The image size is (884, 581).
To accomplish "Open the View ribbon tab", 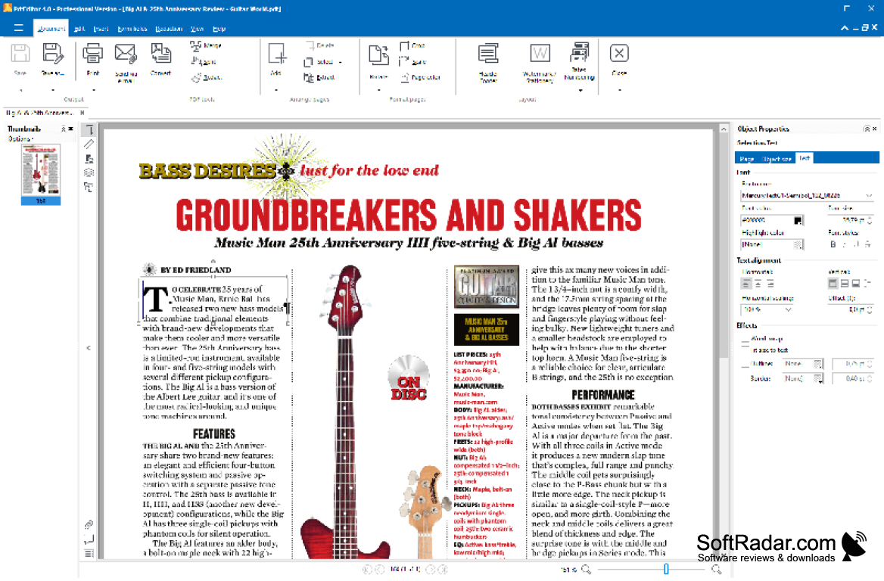I will click(197, 28).
